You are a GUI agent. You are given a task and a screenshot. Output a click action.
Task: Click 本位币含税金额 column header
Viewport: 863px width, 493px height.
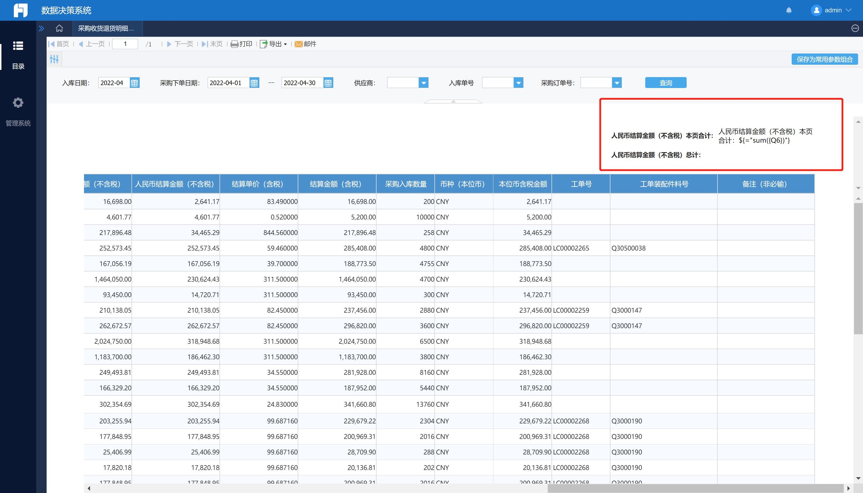[x=523, y=184]
